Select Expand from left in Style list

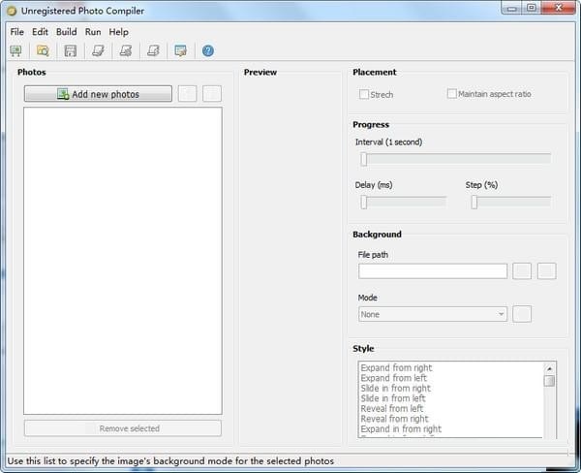pos(393,378)
